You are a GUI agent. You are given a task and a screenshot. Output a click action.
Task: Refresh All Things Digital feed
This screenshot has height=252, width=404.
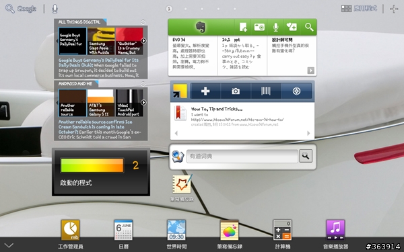143,22
